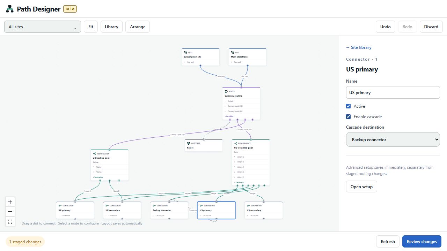Click the redundancy icon on UK backup pool
Image resolution: width=447 pixels, height=251 pixels.
[x=95, y=153]
